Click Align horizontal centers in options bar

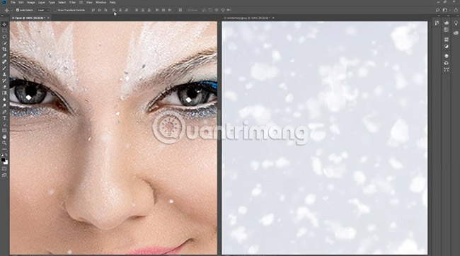120,10
